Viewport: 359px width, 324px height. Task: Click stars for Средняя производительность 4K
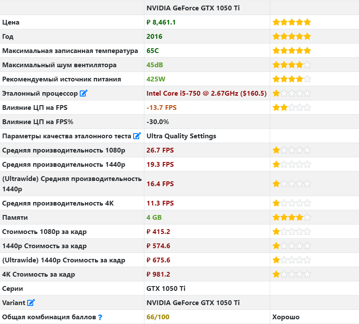coord(292,203)
